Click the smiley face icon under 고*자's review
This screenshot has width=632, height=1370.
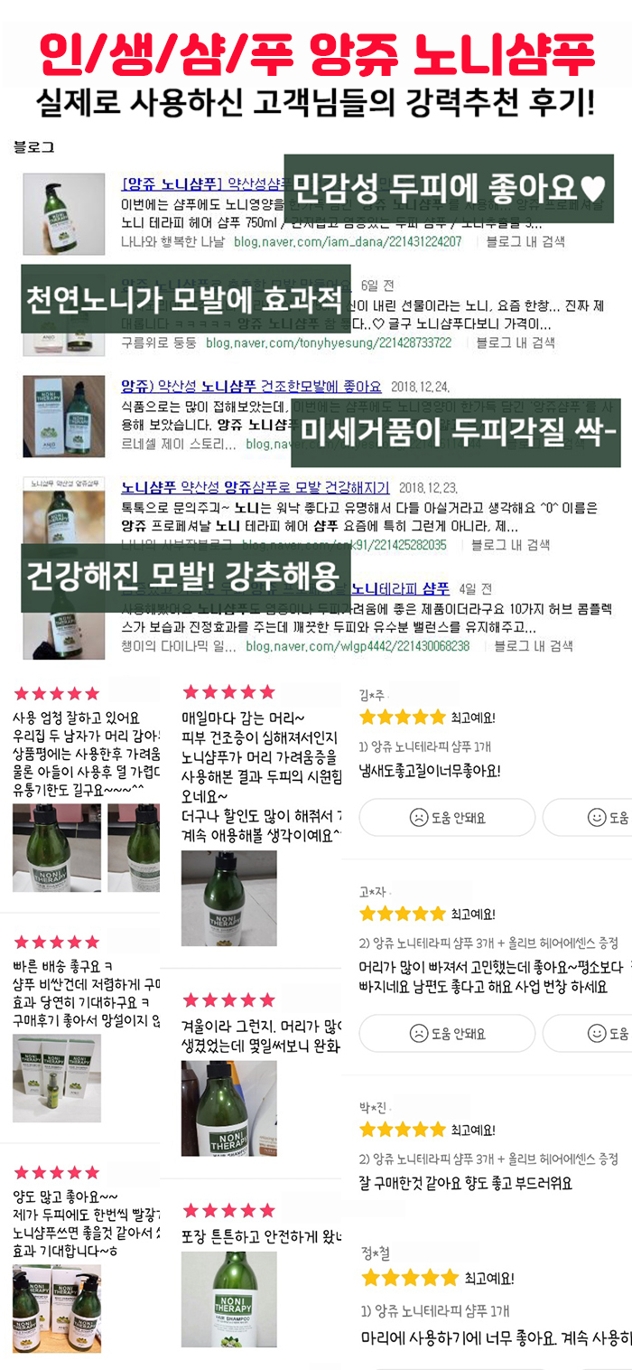coord(597,1033)
